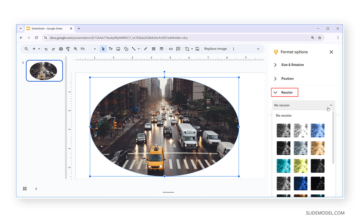This screenshot has width=359, height=222.
Task: Click the recolor list scrollbar
Action: 333,137
